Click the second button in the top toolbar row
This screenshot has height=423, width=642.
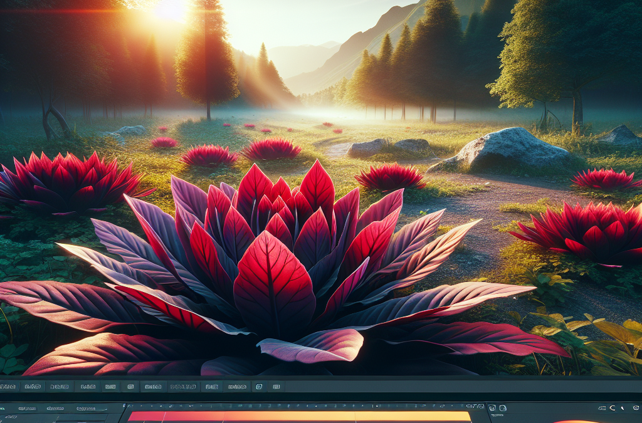tap(33, 386)
